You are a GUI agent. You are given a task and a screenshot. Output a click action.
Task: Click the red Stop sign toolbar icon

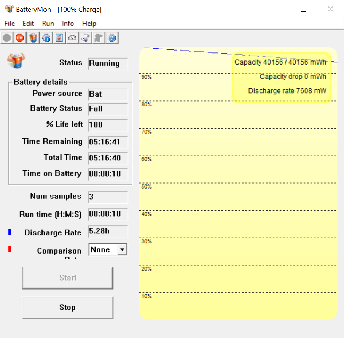(x=20, y=38)
